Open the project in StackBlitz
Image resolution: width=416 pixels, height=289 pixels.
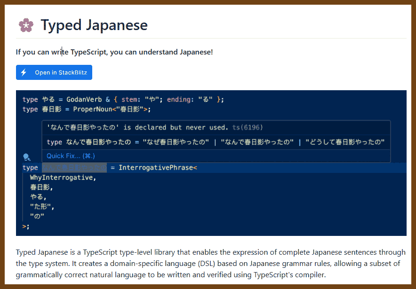pyautogui.click(x=54, y=72)
